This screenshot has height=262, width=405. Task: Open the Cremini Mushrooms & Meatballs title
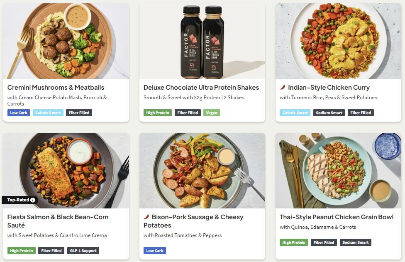click(x=56, y=88)
